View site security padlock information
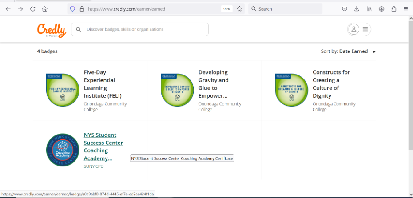Screen dimensions: 413x198 tap(82, 9)
